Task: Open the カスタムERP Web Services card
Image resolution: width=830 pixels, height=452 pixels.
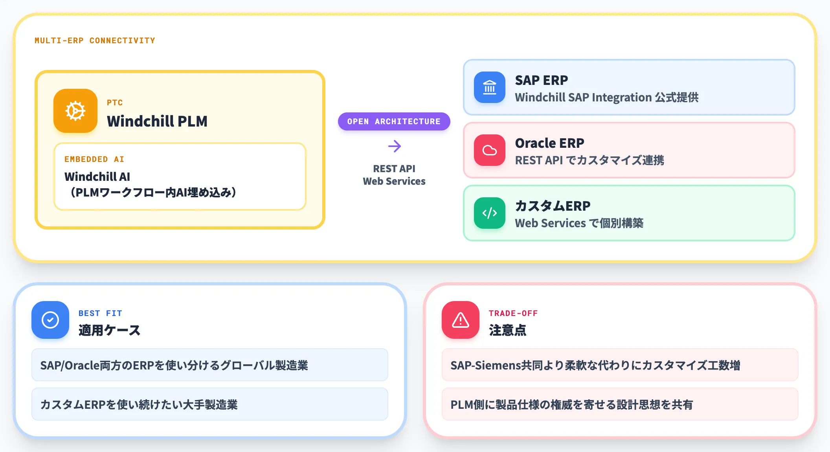Action: coord(629,213)
